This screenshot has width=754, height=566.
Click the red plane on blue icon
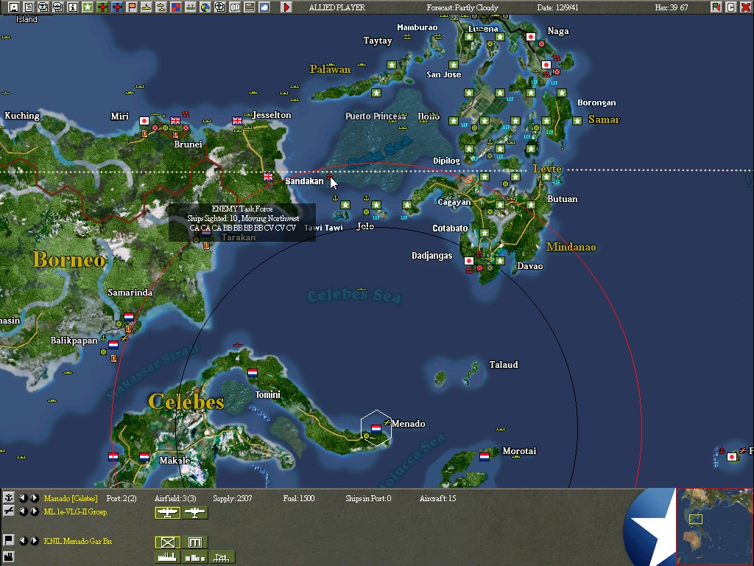click(117, 7)
